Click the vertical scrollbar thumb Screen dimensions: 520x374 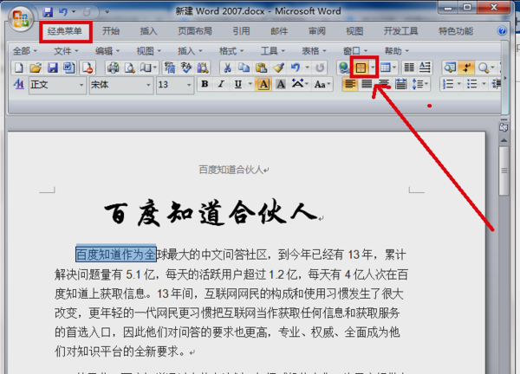point(504,171)
